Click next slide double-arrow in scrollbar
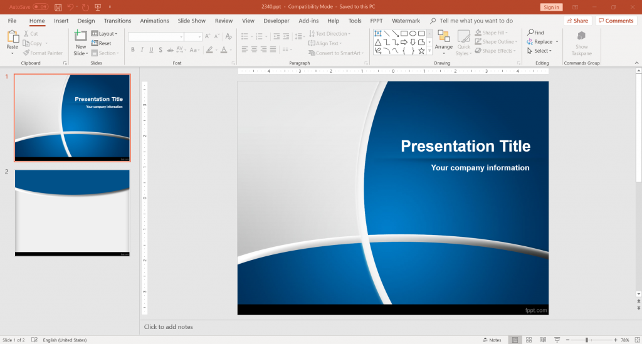Screen dimensions: 642x344 638,308
